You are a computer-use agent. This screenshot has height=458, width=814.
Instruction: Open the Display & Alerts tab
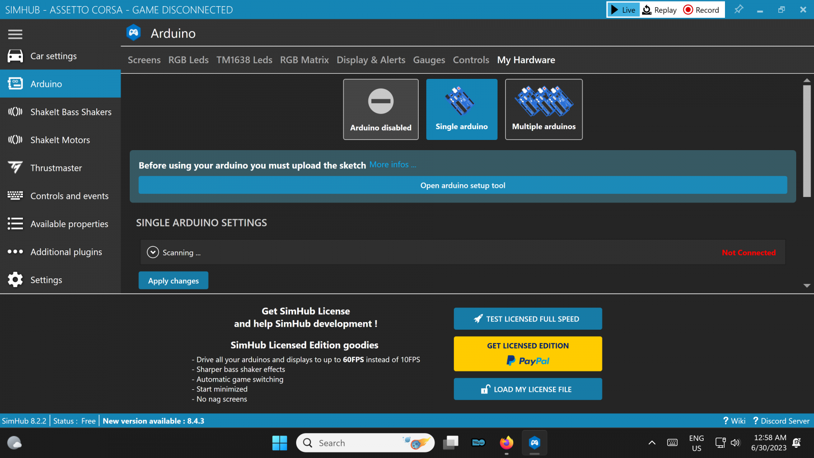371,60
